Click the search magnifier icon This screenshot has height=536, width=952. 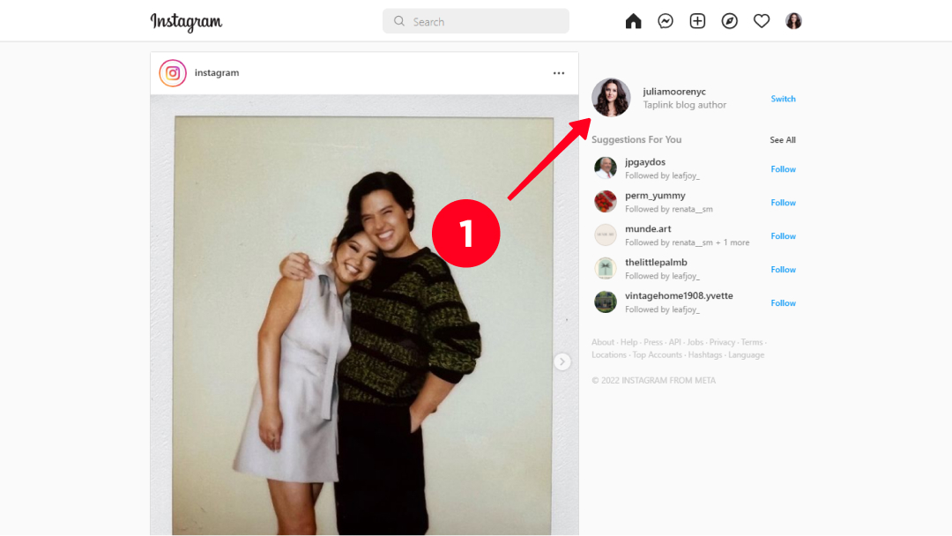point(399,21)
